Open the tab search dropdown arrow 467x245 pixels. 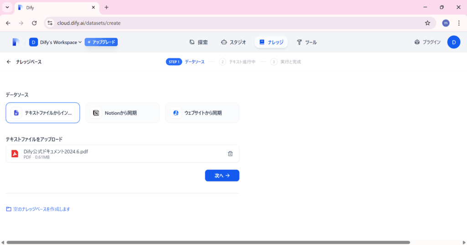coord(7,7)
